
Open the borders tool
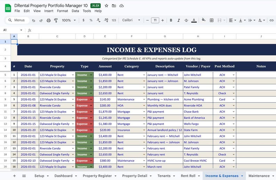(x=212, y=20)
